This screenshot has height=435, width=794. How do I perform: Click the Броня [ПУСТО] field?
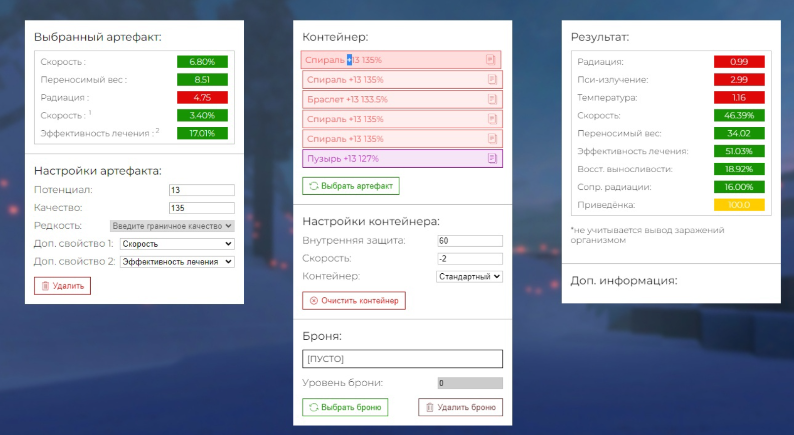click(x=402, y=359)
